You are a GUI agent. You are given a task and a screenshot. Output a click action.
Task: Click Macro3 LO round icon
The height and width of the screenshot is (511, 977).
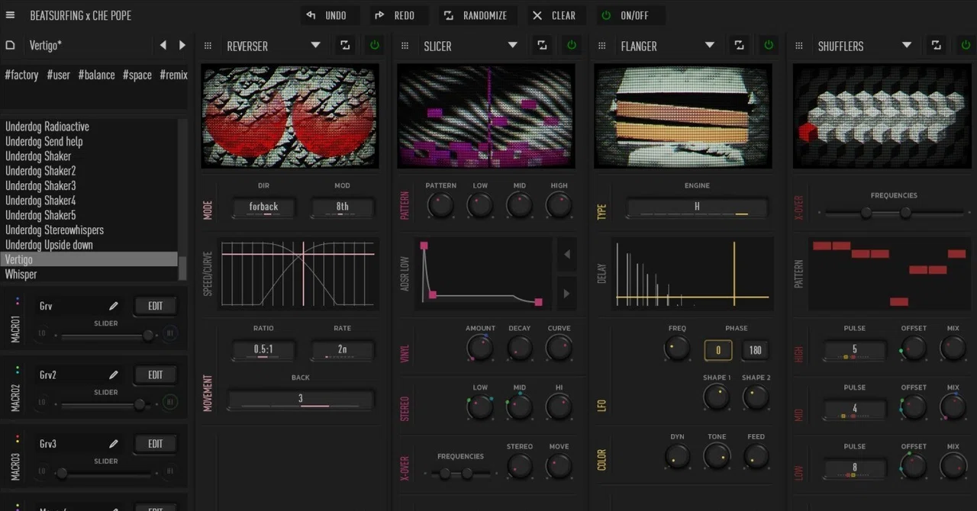click(x=42, y=471)
